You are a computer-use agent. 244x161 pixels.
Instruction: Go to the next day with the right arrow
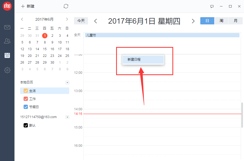point(193,21)
